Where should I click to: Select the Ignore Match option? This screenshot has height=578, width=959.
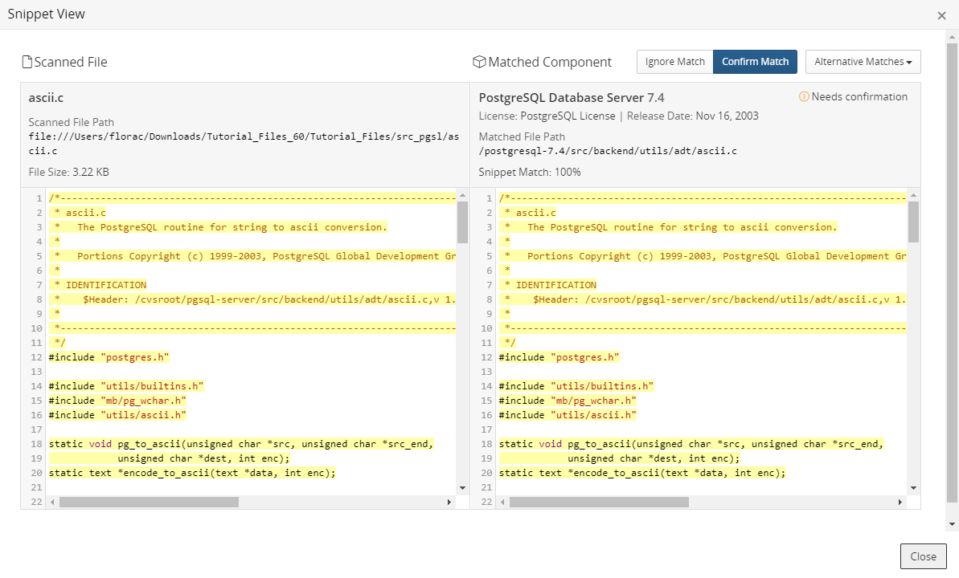(x=674, y=62)
